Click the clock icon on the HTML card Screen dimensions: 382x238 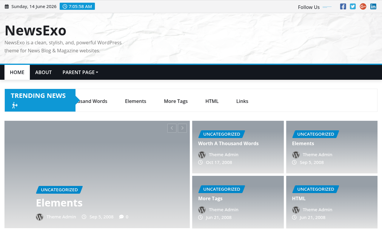coord(294,217)
